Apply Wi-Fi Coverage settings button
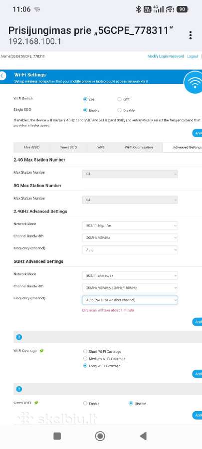Image resolution: width=202 pixels, height=449 pixels. tap(197, 374)
